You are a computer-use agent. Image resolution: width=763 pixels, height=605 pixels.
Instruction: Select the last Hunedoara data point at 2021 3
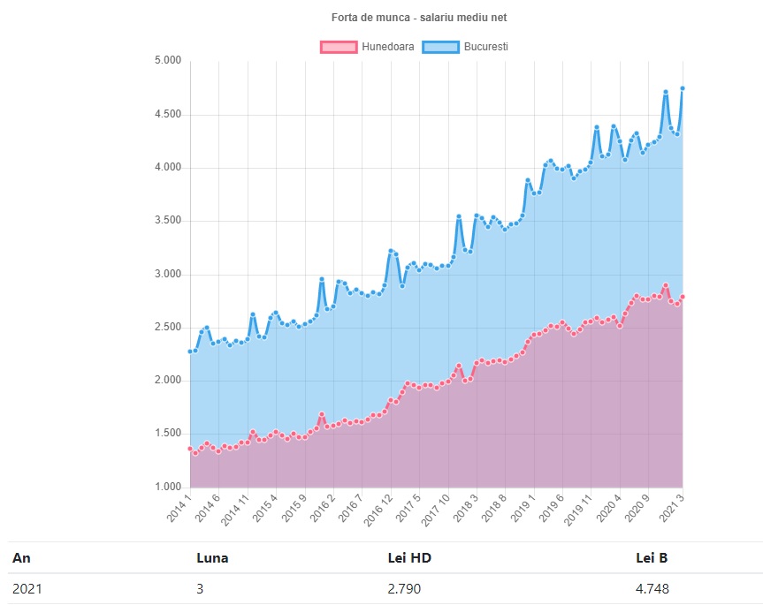tap(683, 297)
